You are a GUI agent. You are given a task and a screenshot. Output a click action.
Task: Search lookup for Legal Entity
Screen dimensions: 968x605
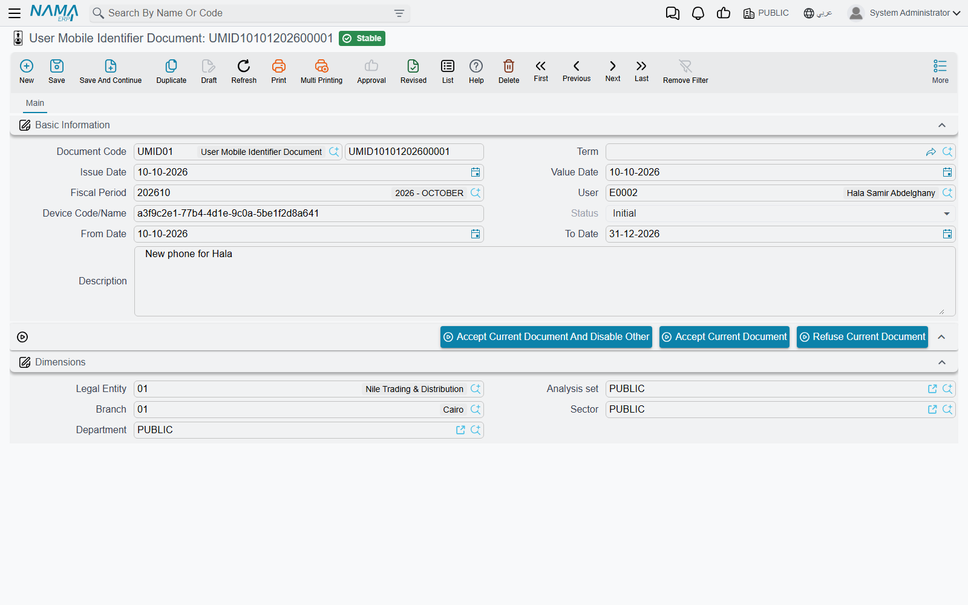coord(476,389)
